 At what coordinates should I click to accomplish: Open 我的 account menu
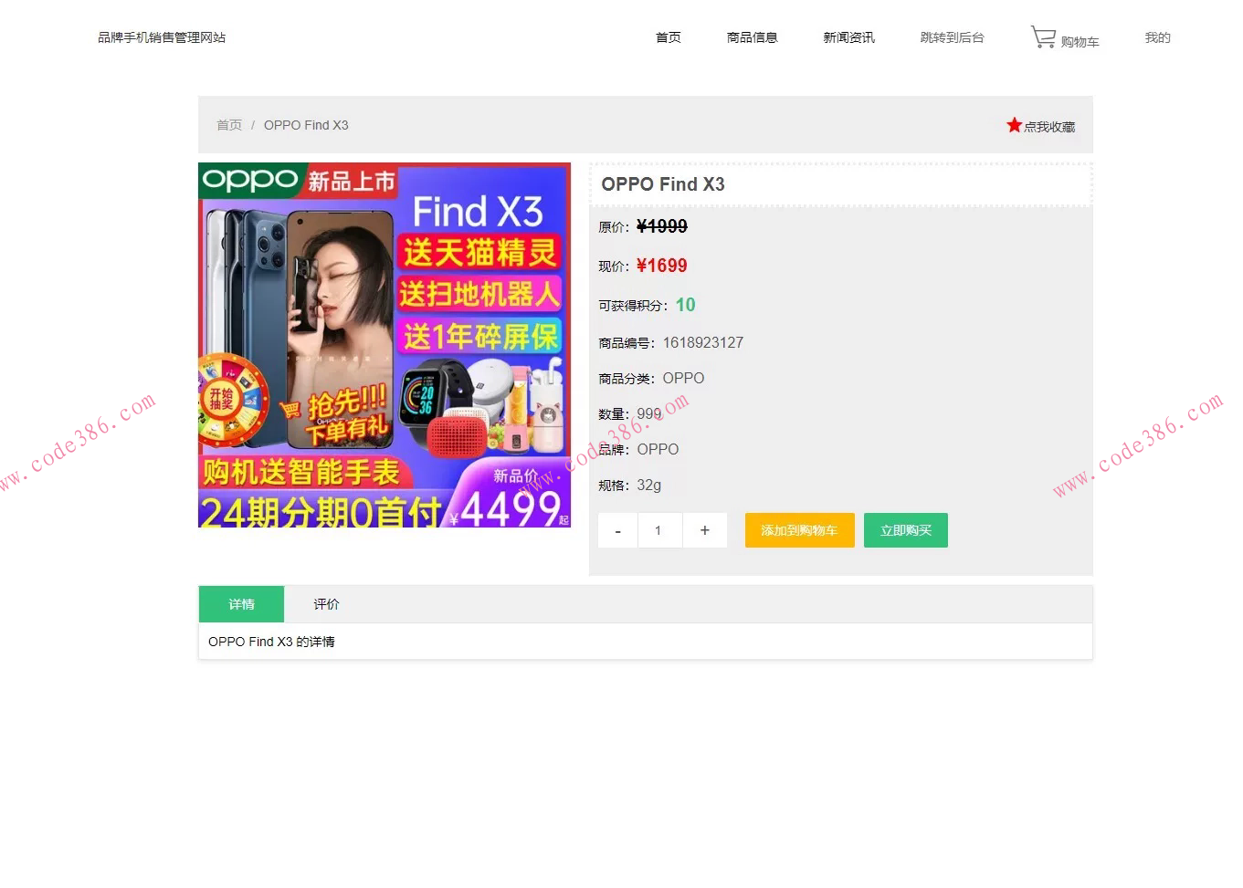tap(1156, 37)
